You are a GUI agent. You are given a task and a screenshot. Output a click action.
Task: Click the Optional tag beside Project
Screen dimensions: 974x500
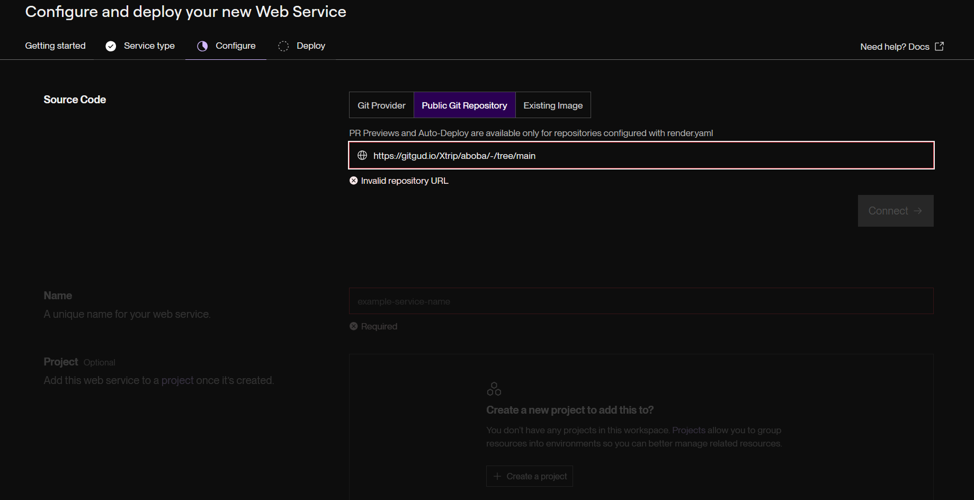(100, 363)
